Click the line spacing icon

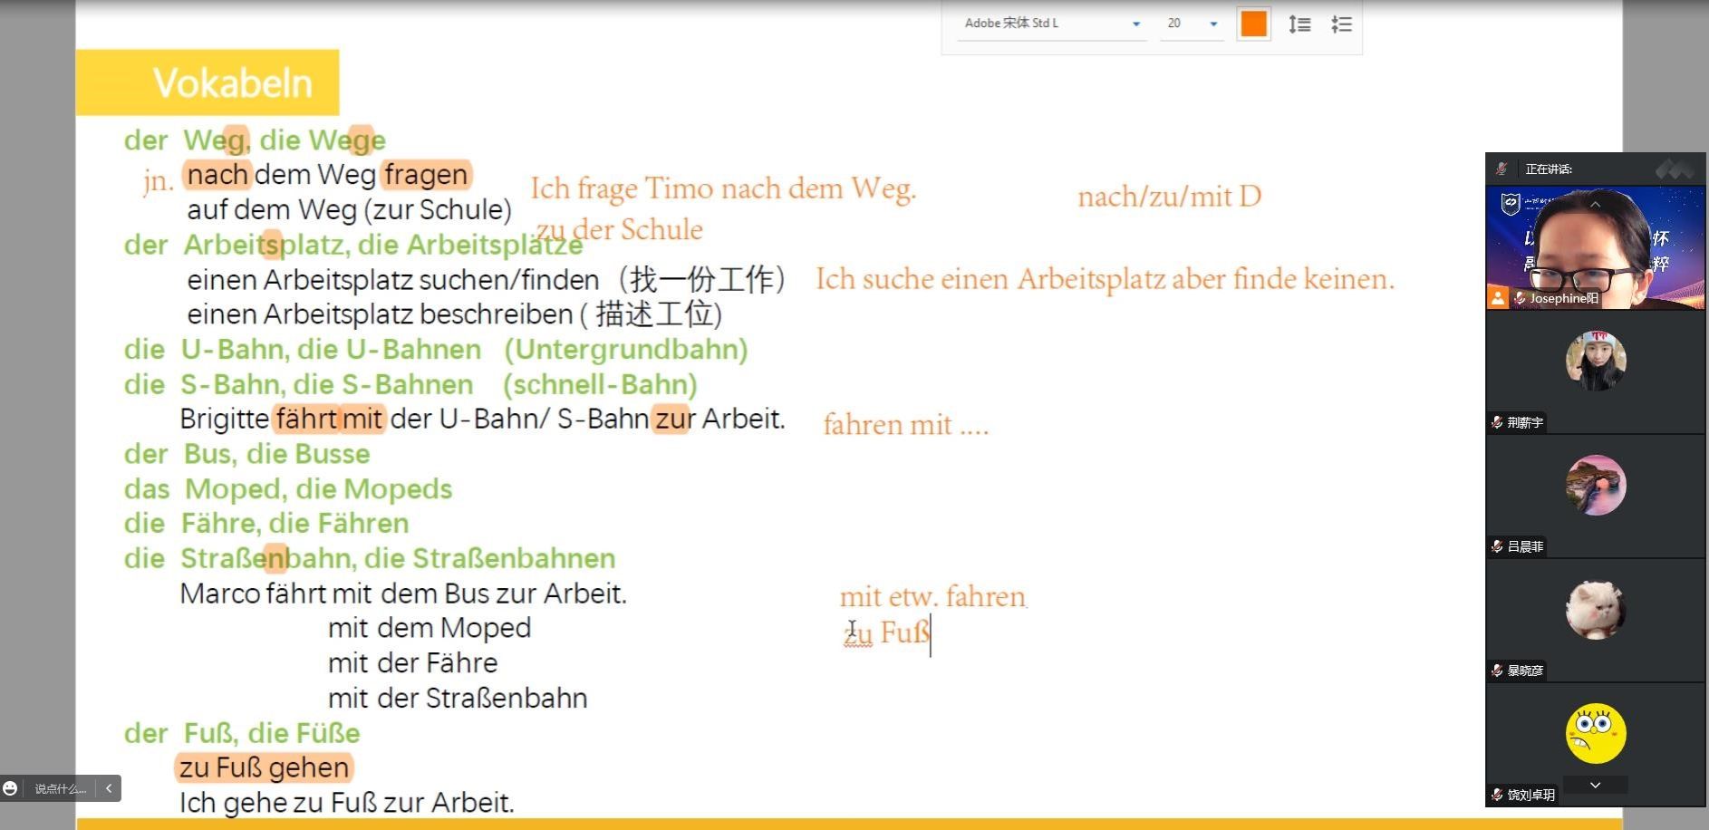click(1299, 24)
